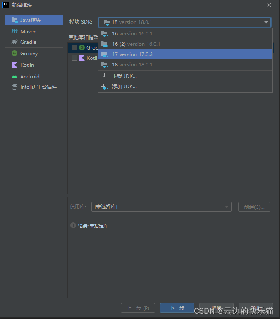Screen dimensions: 280x319
Task: Click the 取消 cancel button
Action: click(216, 308)
